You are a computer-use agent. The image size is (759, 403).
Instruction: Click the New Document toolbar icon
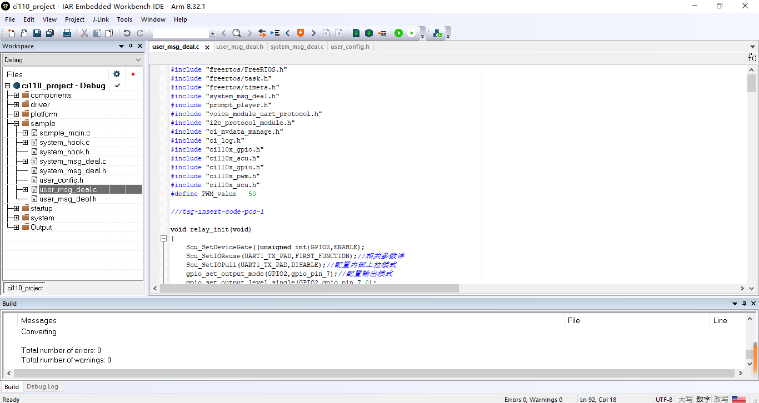[x=11, y=33]
